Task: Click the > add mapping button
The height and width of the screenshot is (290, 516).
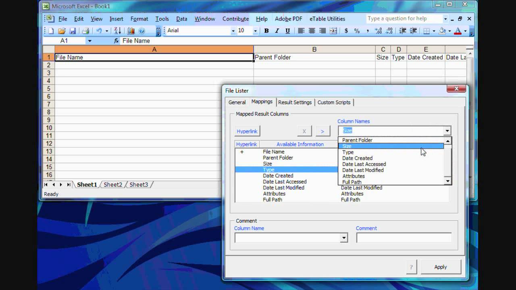Action: coord(322,131)
